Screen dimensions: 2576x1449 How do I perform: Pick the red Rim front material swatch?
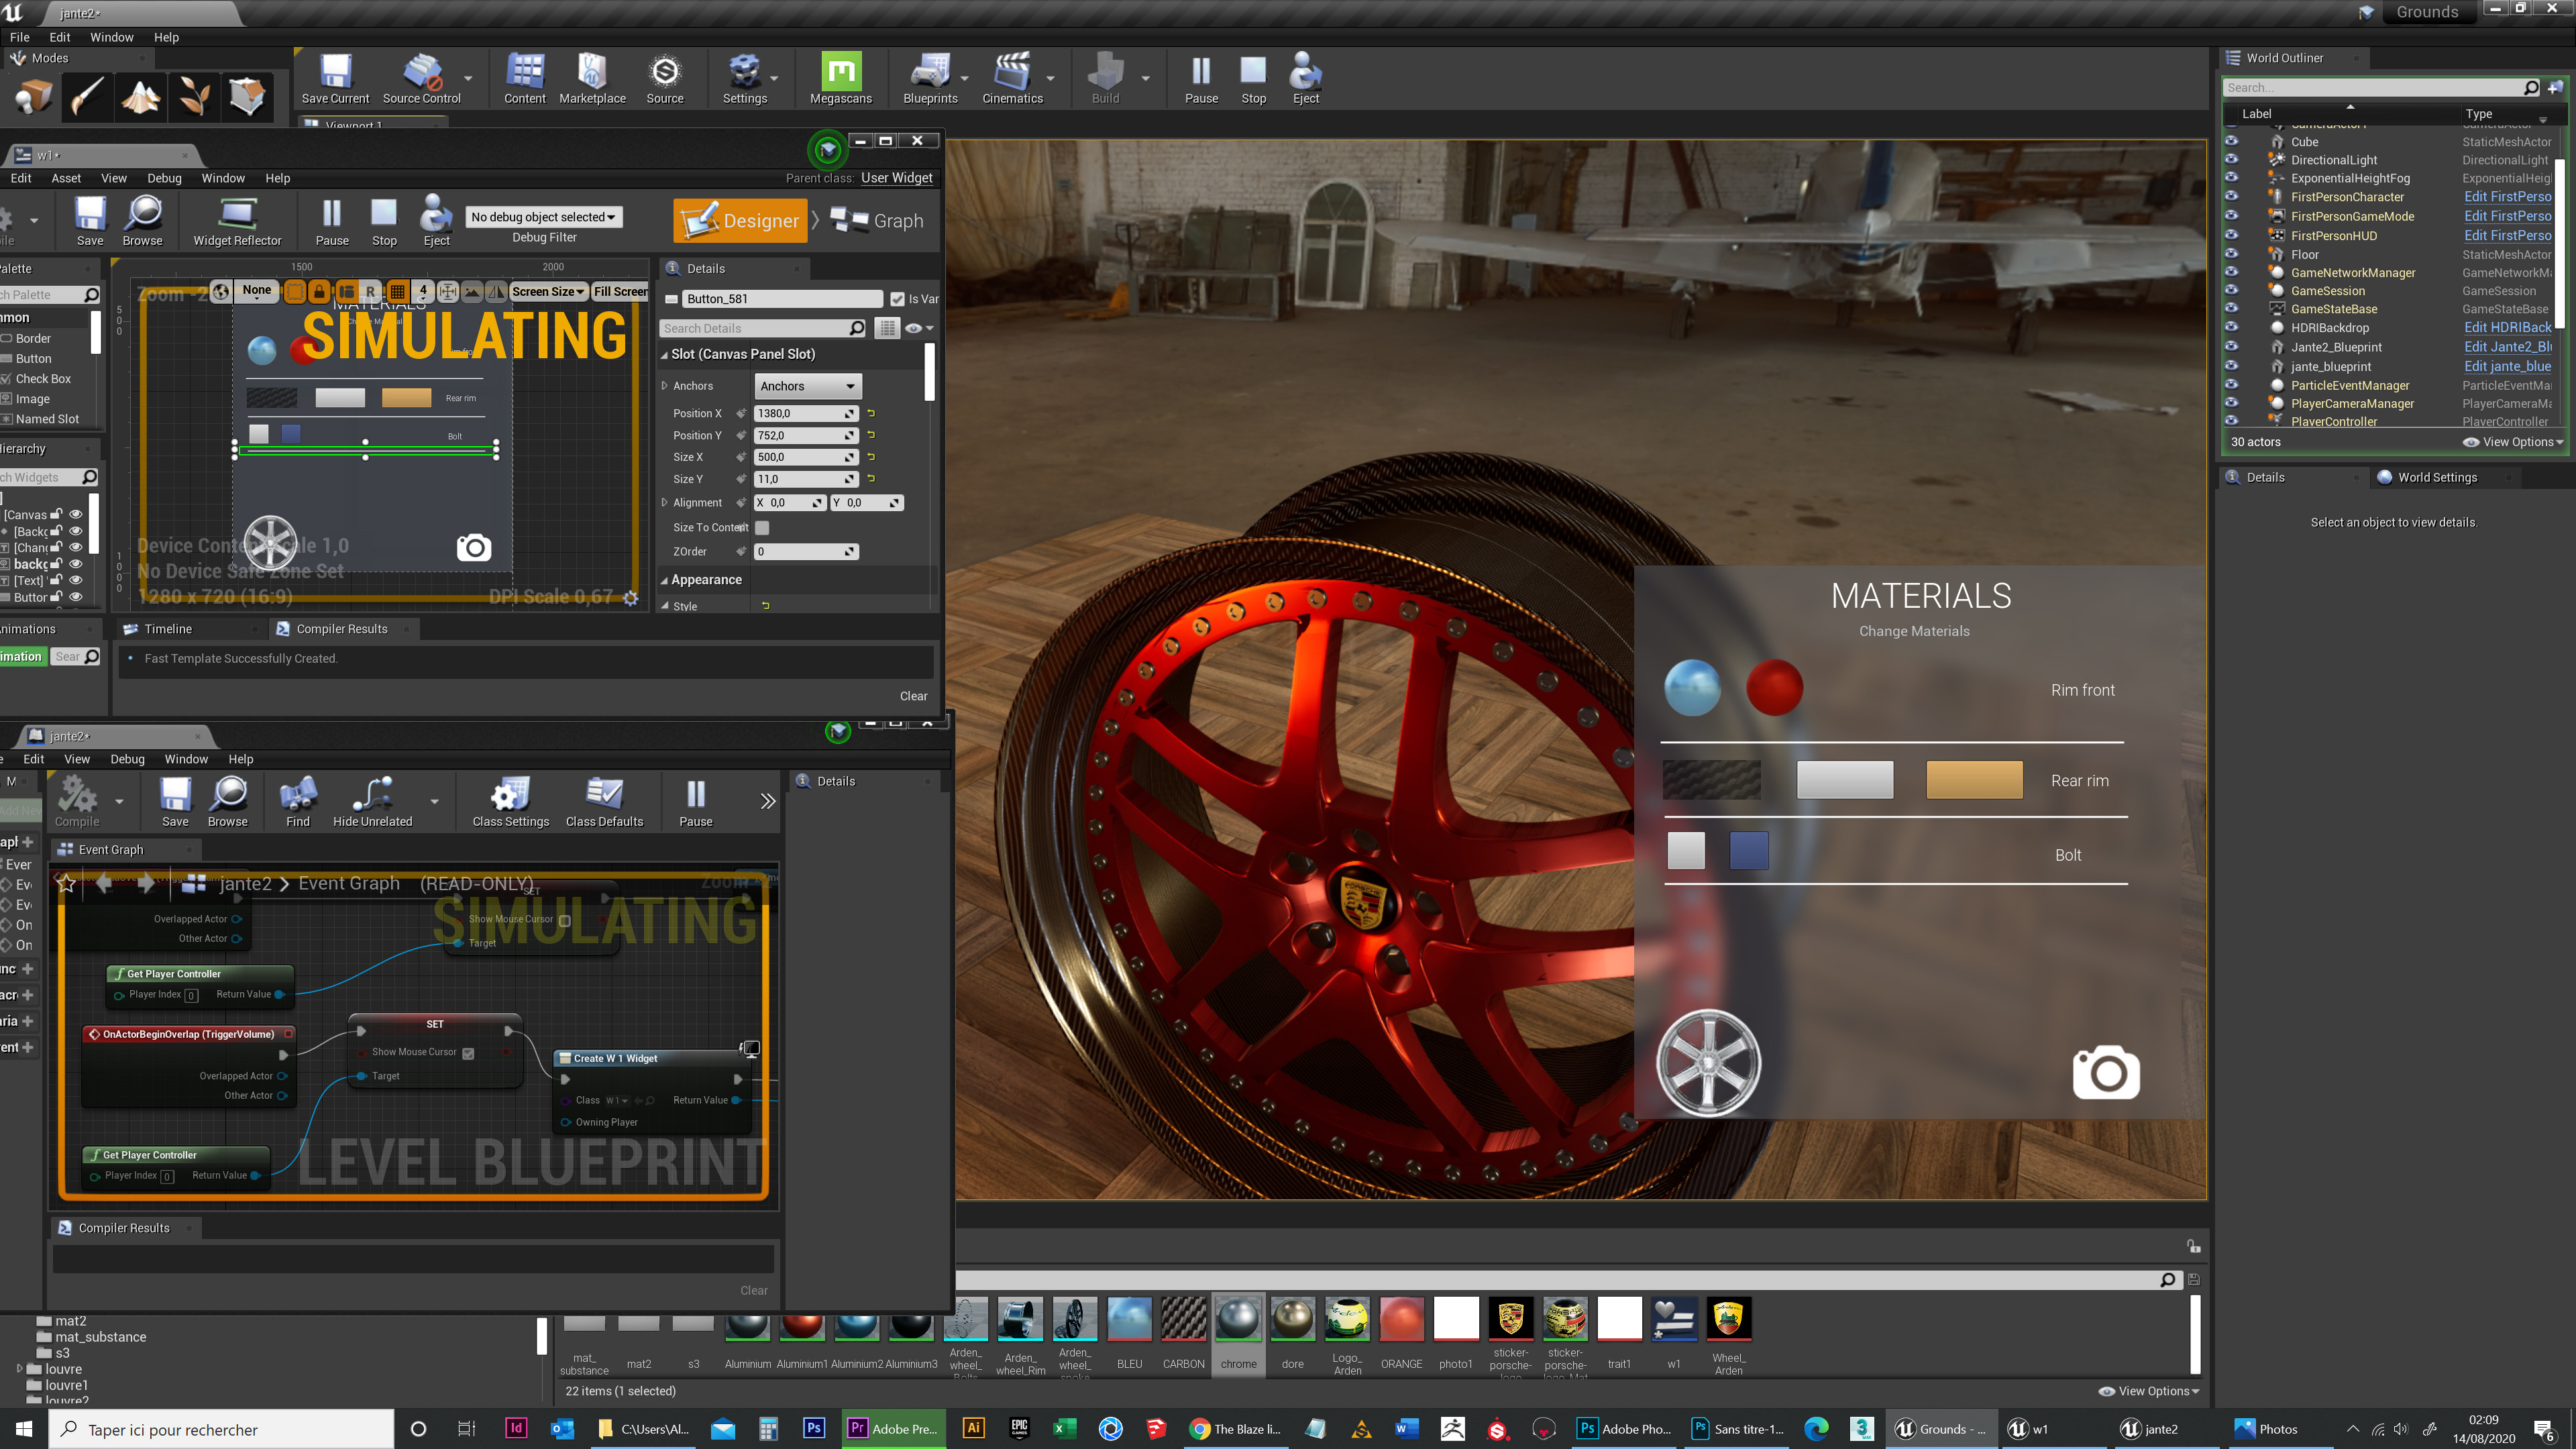tap(1774, 688)
